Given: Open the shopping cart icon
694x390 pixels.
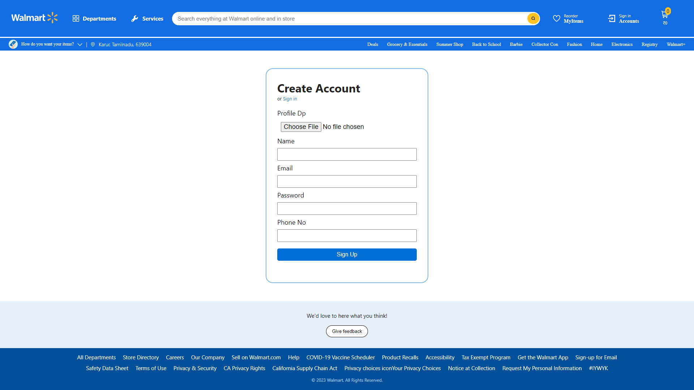Looking at the screenshot, I should tap(664, 15).
